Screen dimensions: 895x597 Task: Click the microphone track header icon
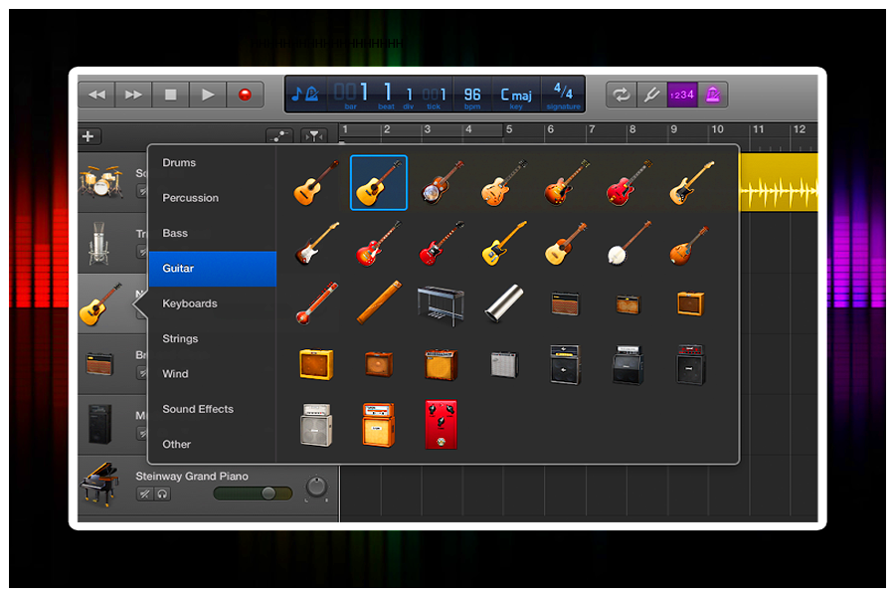coord(98,244)
